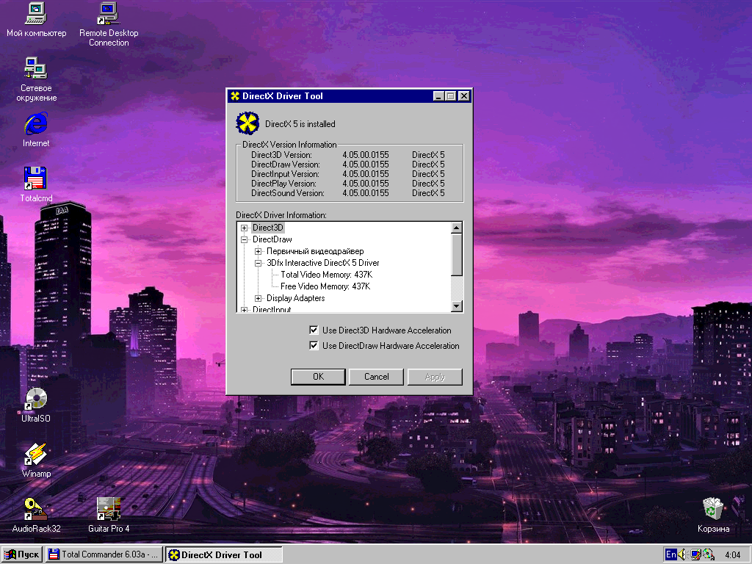Image resolution: width=752 pixels, height=564 pixels.
Task: Uncheck Use Direct3D Hardware Acceleration
Action: click(x=314, y=330)
